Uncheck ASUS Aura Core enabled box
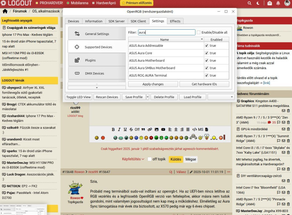Screen dimensions: 292x215 pyautogui.click(x=206, y=53)
